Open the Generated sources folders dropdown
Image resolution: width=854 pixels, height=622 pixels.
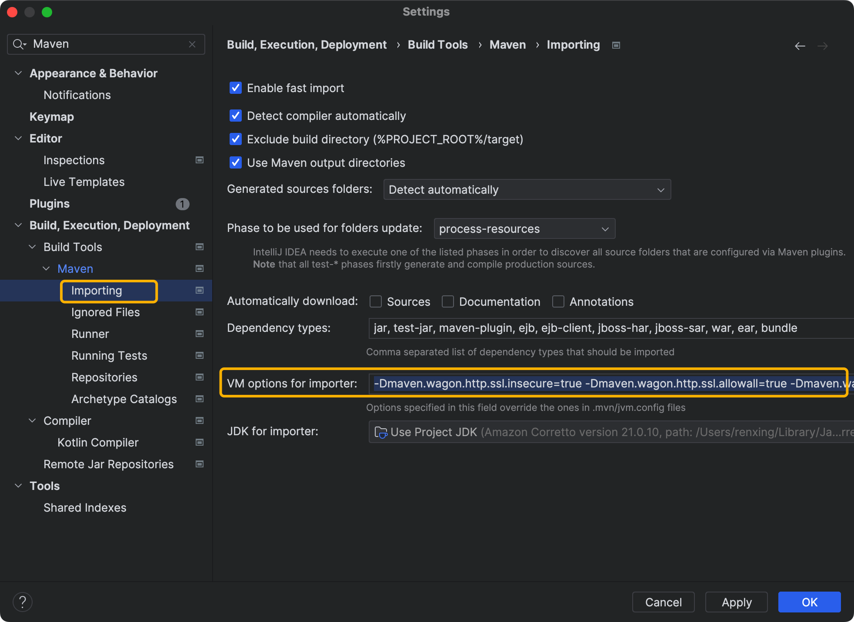pyautogui.click(x=527, y=190)
